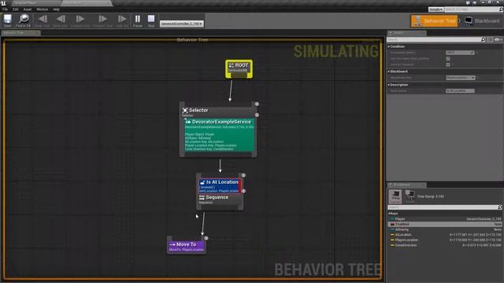This screenshot has height=283, width=504.
Task: Click the ROOT node icon
Action: click(231, 65)
